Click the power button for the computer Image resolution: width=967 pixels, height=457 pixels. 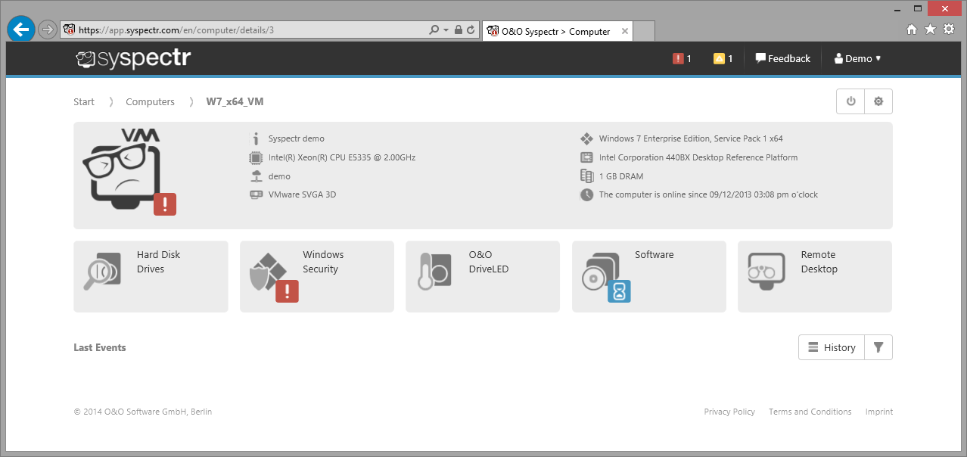(850, 101)
